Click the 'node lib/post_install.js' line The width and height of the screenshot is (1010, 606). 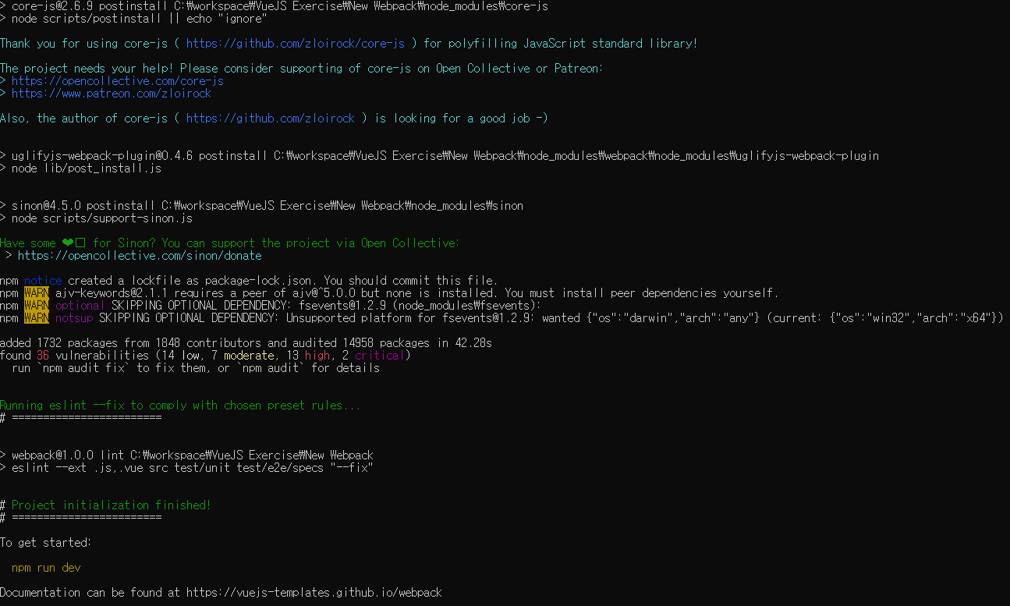point(80,168)
